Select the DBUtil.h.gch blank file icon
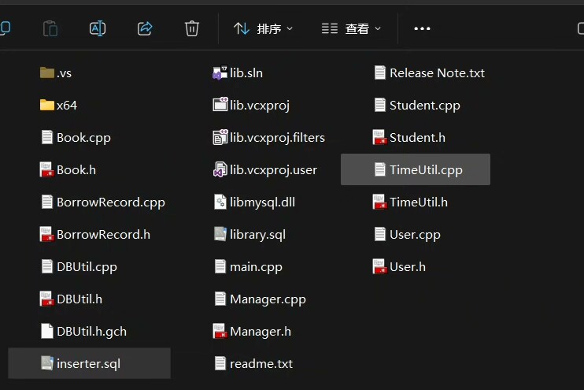The height and width of the screenshot is (390, 584). [47, 332]
